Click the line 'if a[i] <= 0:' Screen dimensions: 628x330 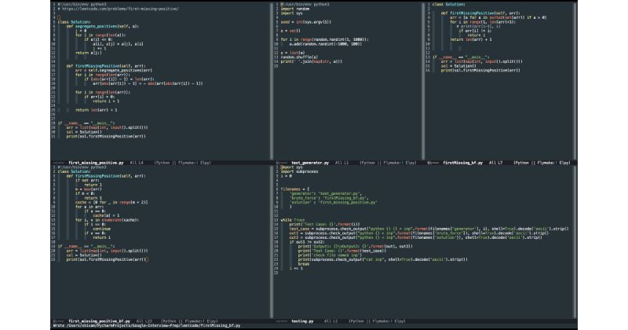coord(100,40)
